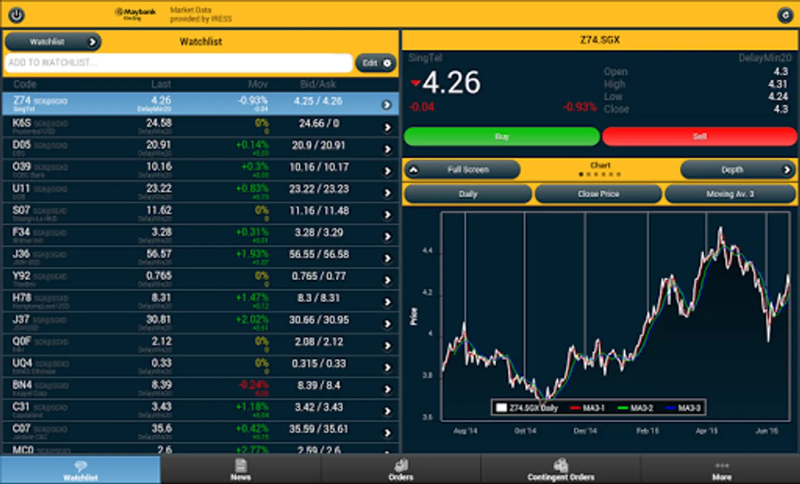Image resolution: width=800 pixels, height=484 pixels.
Task: Open the Orders tab
Action: point(401,469)
